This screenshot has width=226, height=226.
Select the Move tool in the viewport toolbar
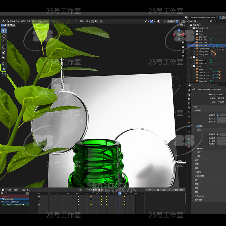coord(4,42)
